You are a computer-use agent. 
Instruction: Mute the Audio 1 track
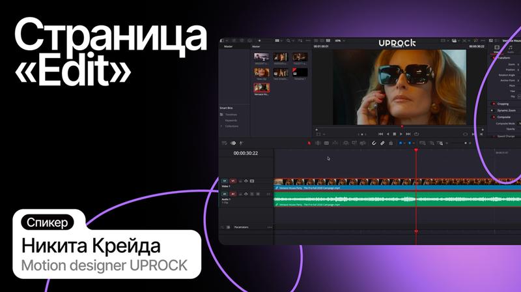[x=258, y=194]
